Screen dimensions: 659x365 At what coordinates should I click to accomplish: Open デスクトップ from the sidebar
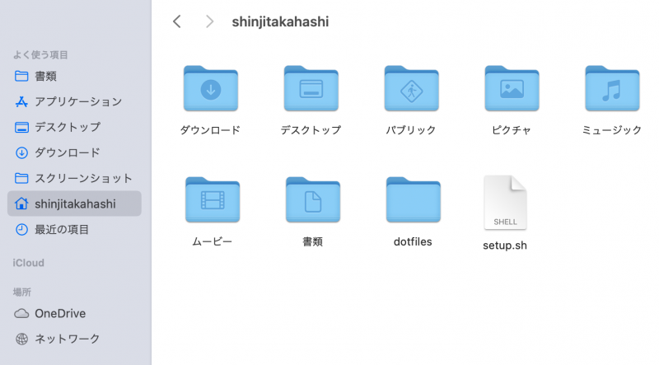click(67, 127)
